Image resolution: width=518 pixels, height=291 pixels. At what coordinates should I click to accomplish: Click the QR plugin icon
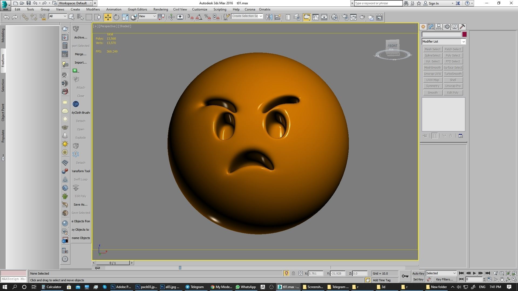click(76, 104)
